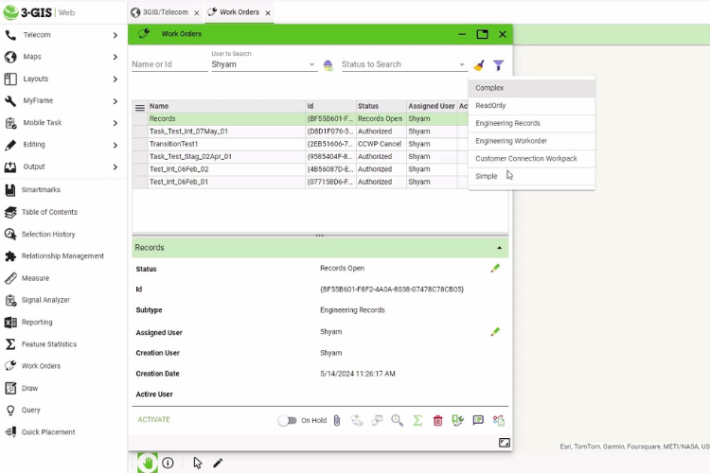Screen dimensions: 710x473
Task: Select the green pan hand tool
Action: pyautogui.click(x=147, y=463)
